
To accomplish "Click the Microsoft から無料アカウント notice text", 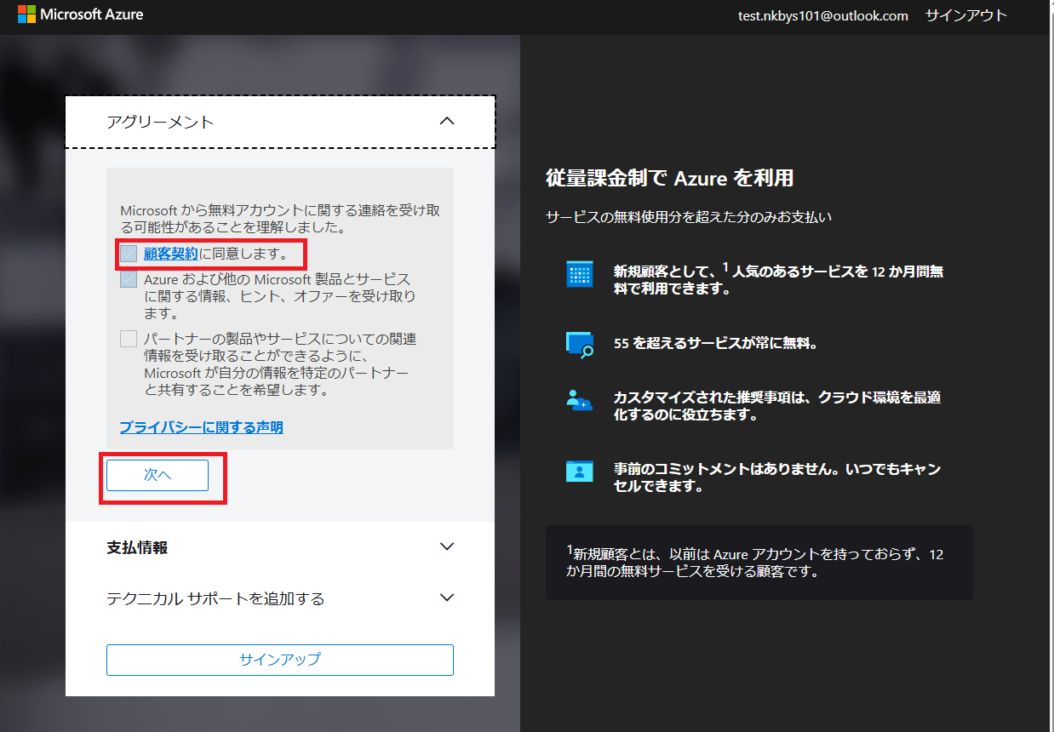I will (x=280, y=219).
